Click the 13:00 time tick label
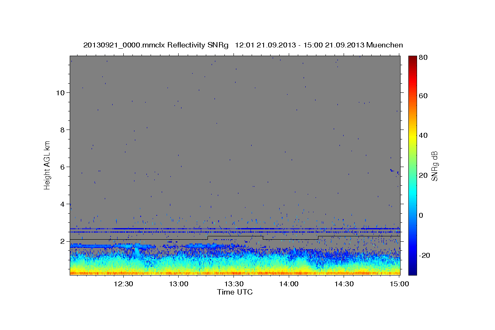The image size is (495, 330). pyautogui.click(x=179, y=284)
